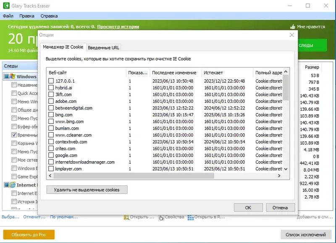Screen dimensions: 336x243
Task: Click the cookie list horizontal scrollbar thumb
Action: (134, 176)
